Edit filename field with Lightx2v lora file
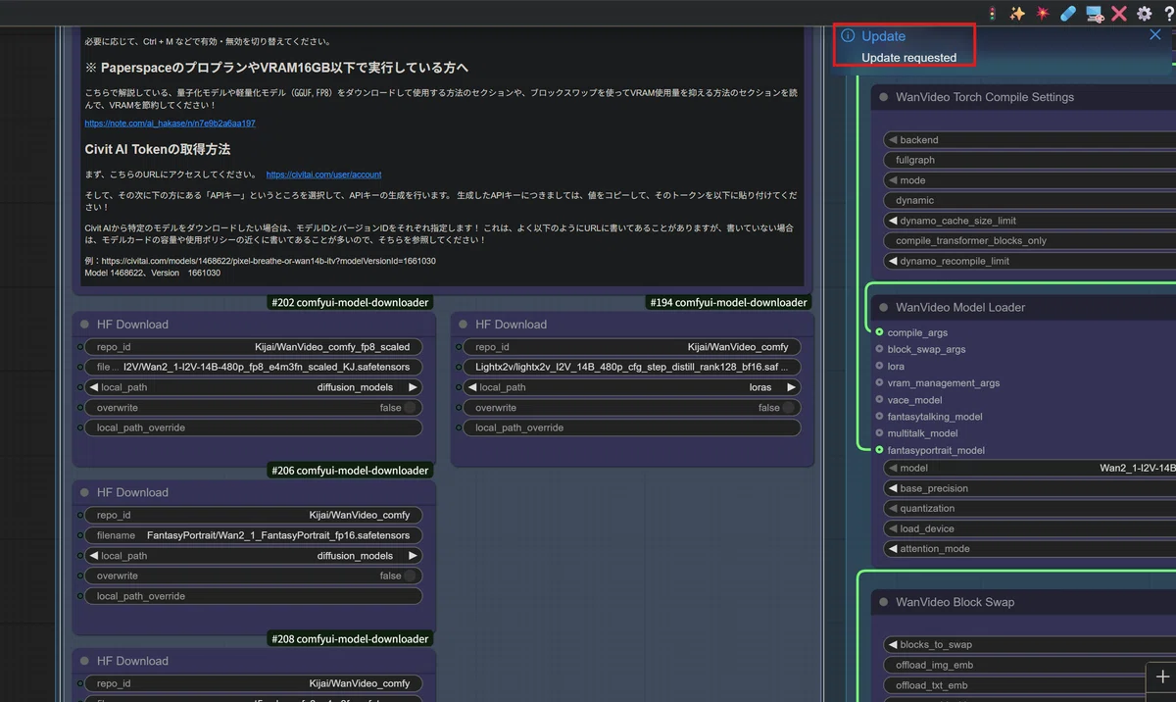Image resolution: width=1176 pixels, height=702 pixels. [631, 367]
